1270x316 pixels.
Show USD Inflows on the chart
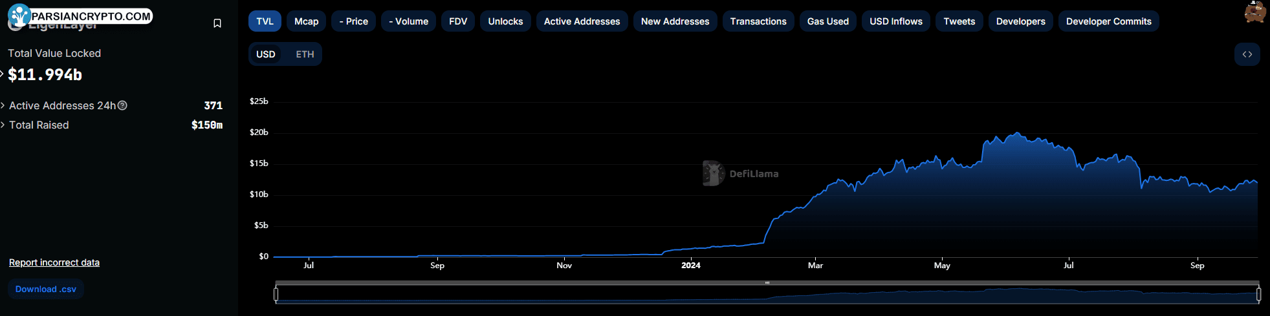[x=896, y=21]
